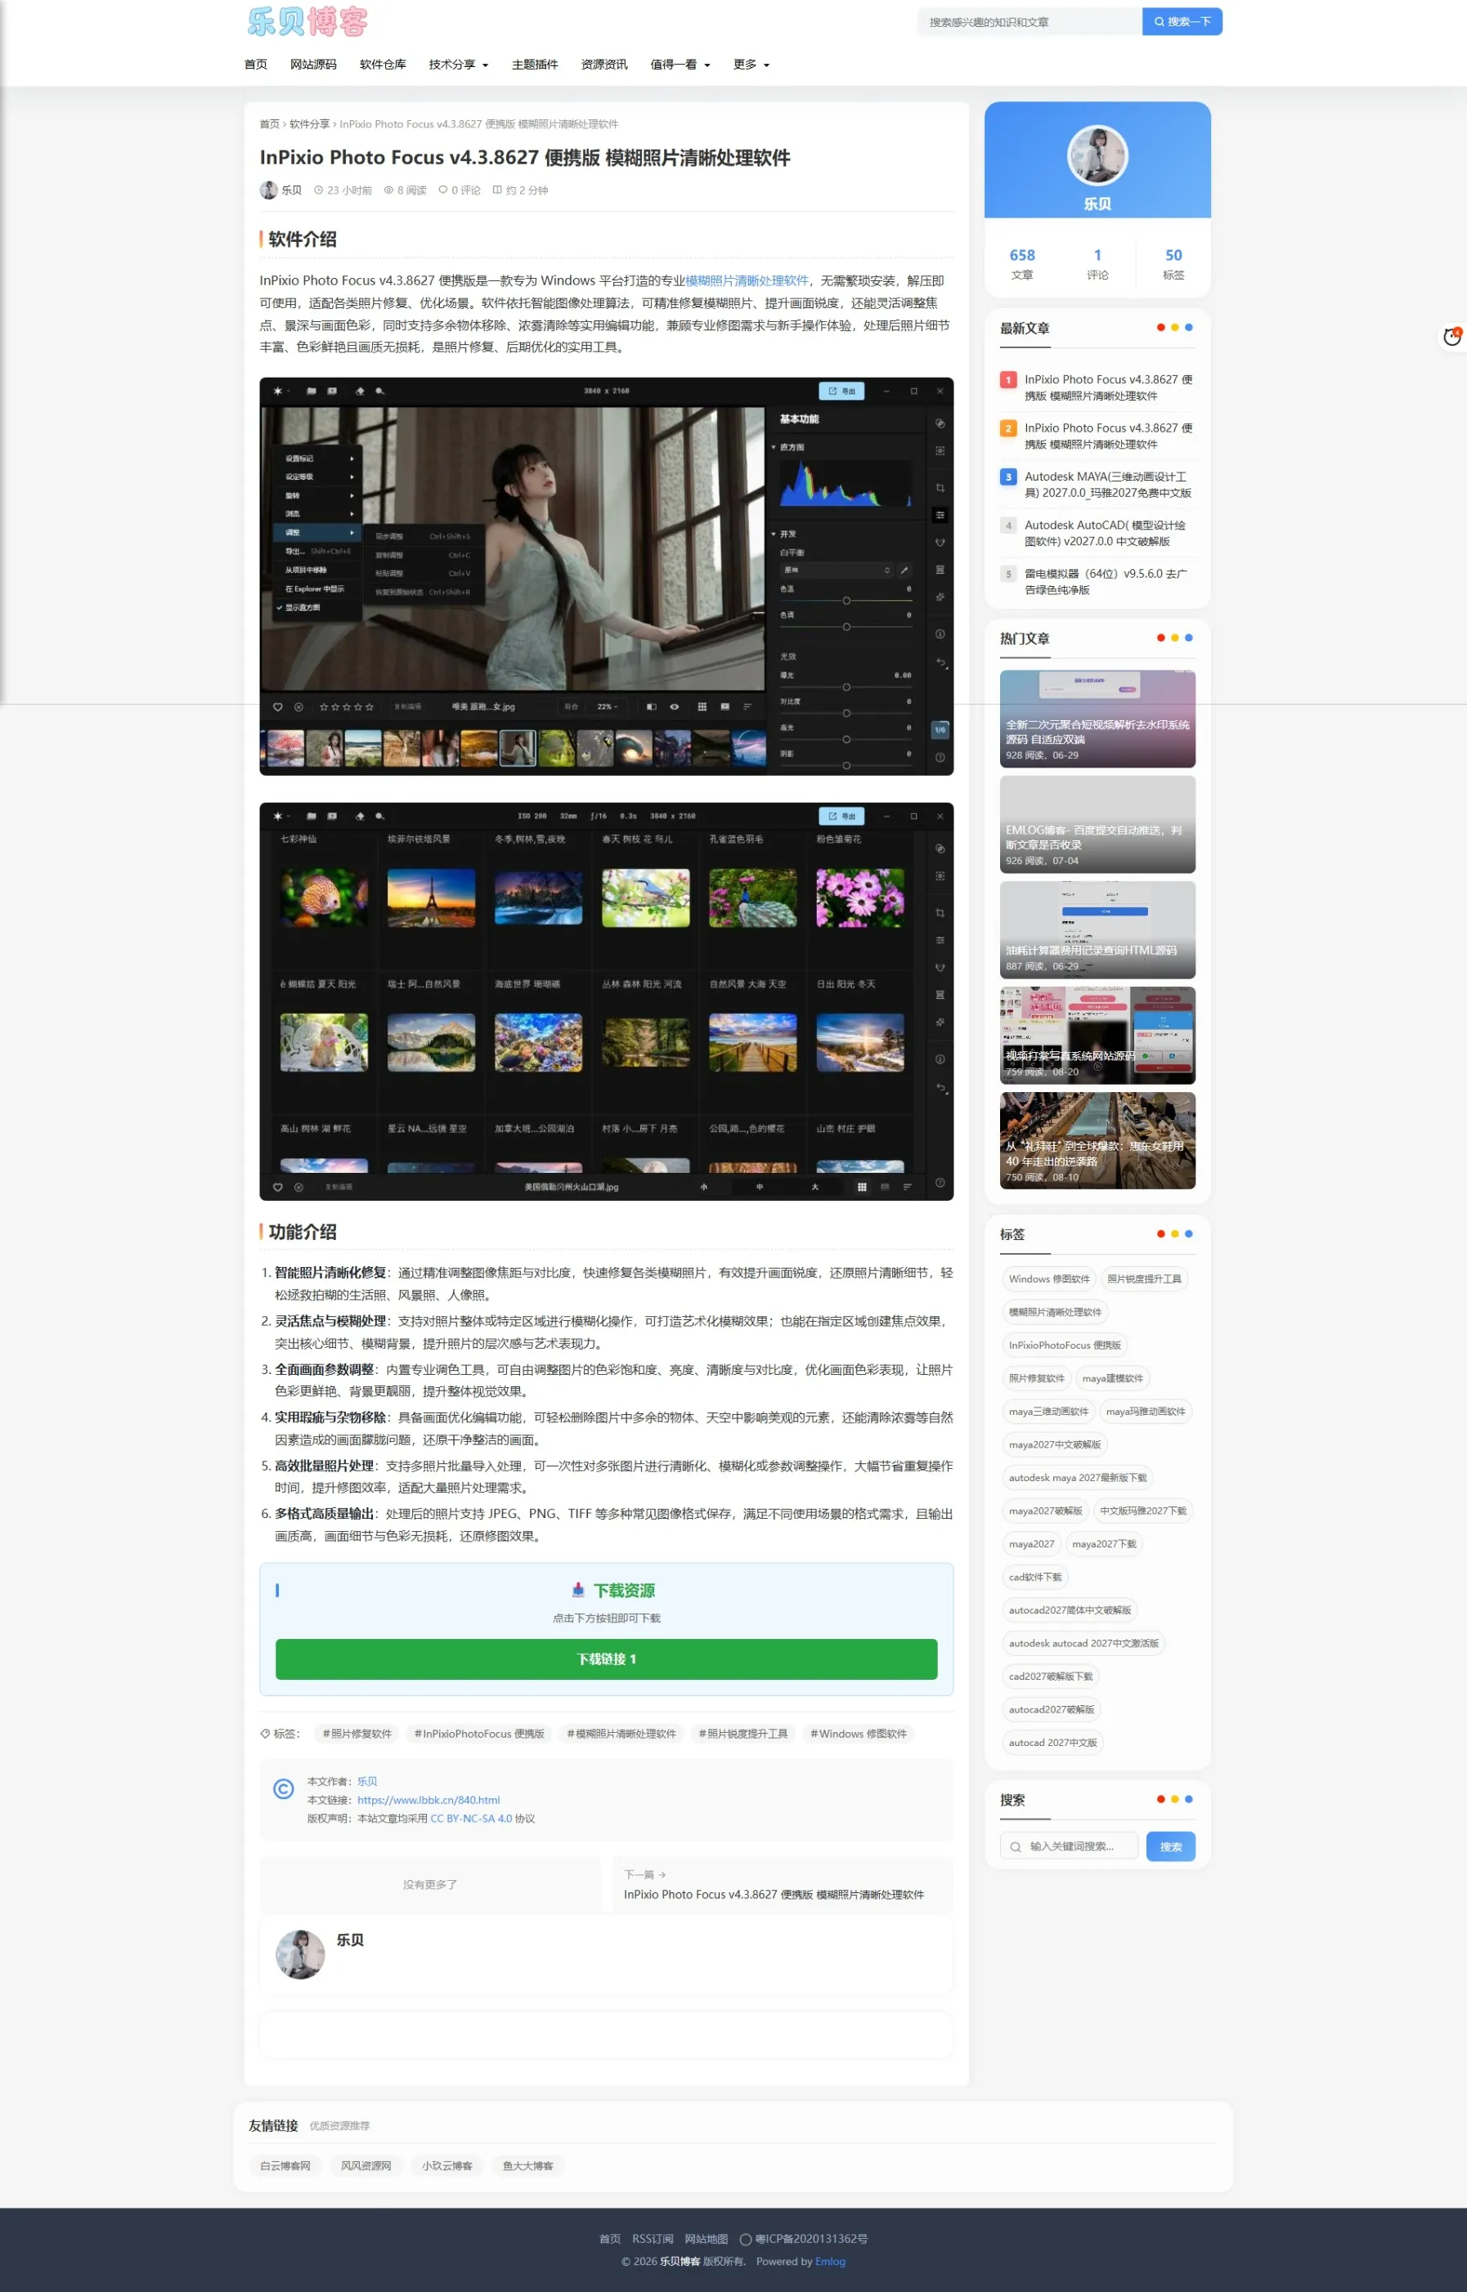1467x2292 pixels.
Task: Click the 搜索一下 button in header
Action: [1182, 21]
